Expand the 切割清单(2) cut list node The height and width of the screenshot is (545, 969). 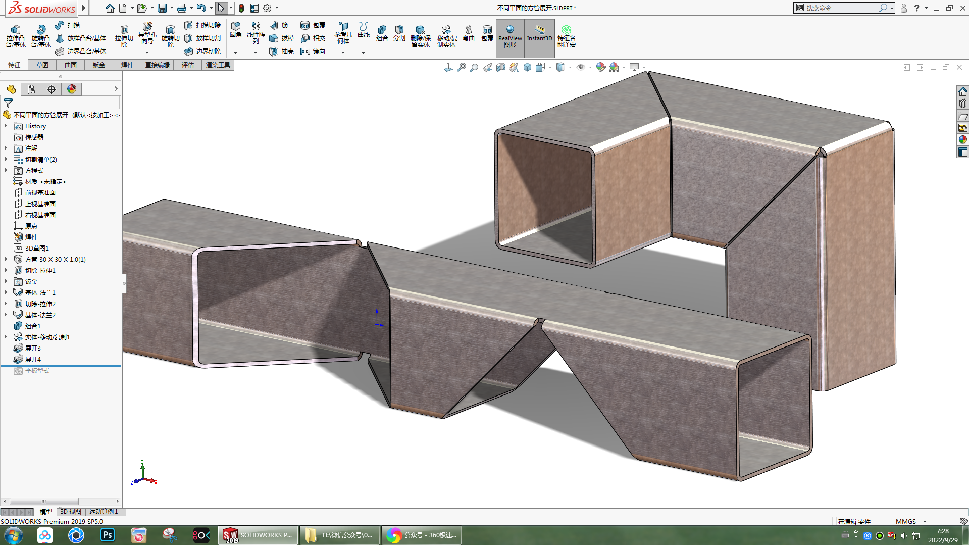(6, 159)
